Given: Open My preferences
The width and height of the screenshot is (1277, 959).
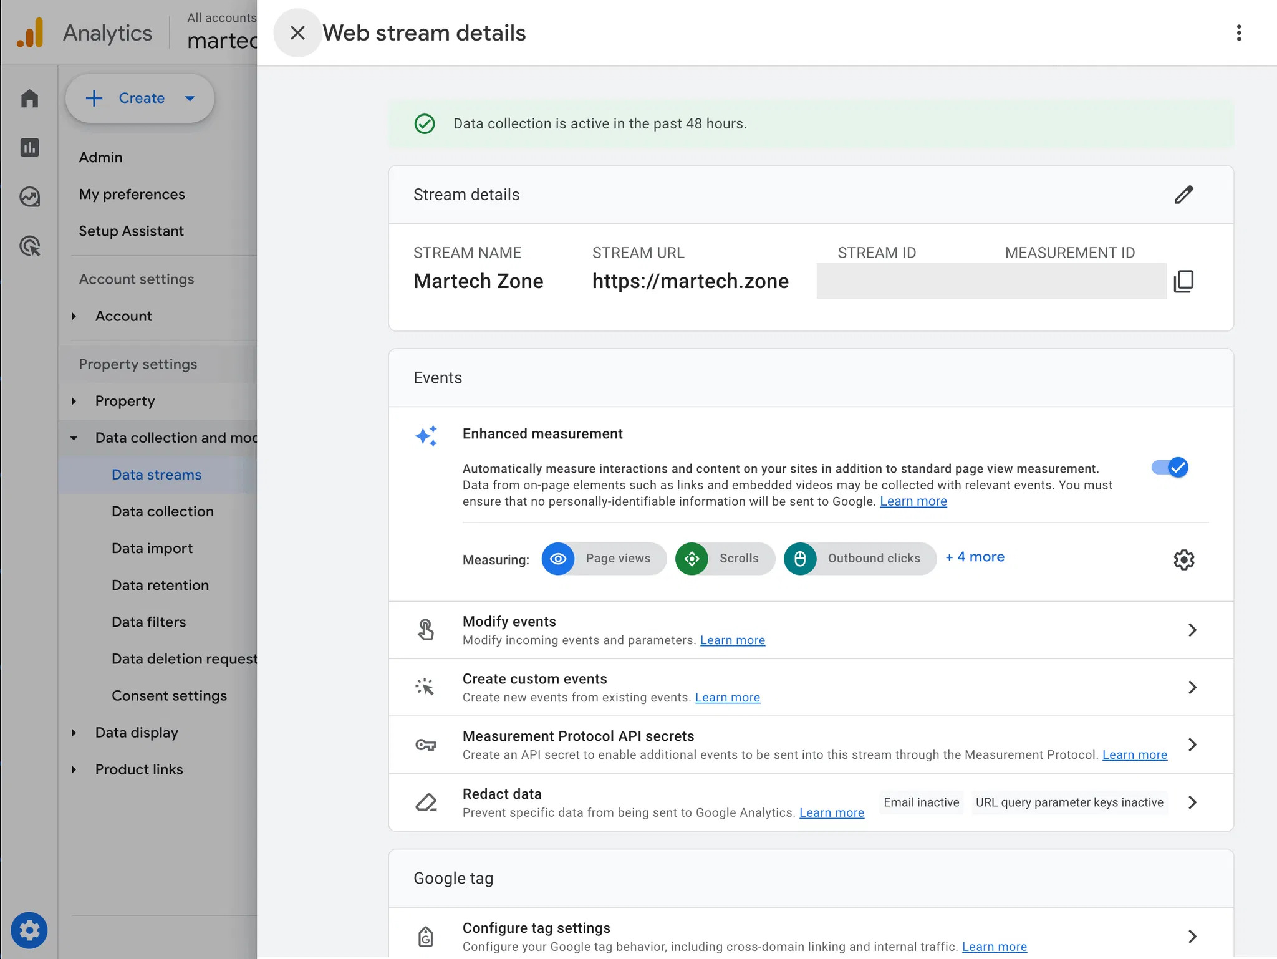Looking at the screenshot, I should [x=132, y=194].
